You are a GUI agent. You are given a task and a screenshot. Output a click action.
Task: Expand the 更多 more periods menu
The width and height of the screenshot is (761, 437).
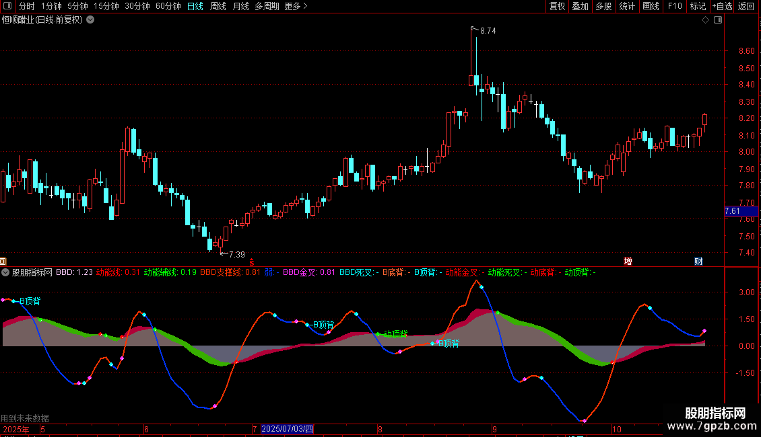296,6
